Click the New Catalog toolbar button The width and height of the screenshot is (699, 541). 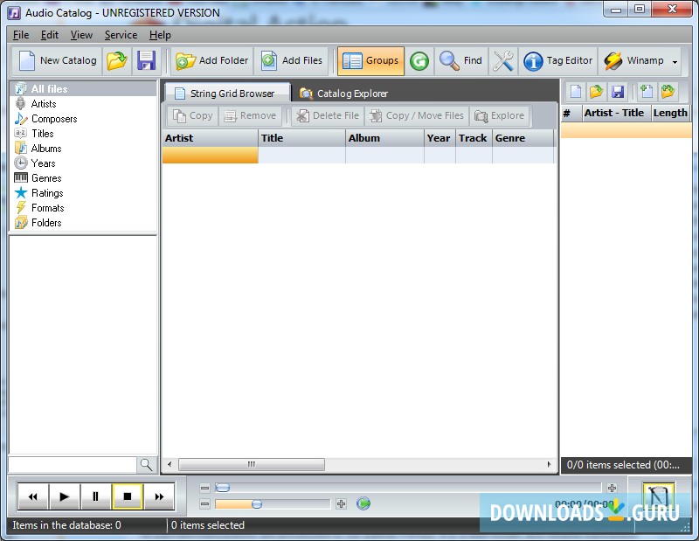point(58,60)
